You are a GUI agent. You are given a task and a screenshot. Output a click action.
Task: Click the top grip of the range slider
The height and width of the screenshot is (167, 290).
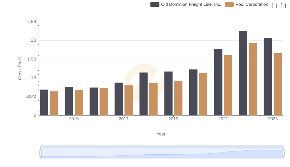(162, 146)
